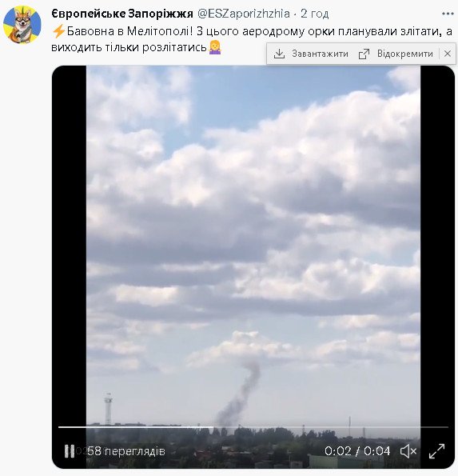Click the detach pop-out icon
Screen dimensions: 458x476
pyautogui.click(x=364, y=54)
